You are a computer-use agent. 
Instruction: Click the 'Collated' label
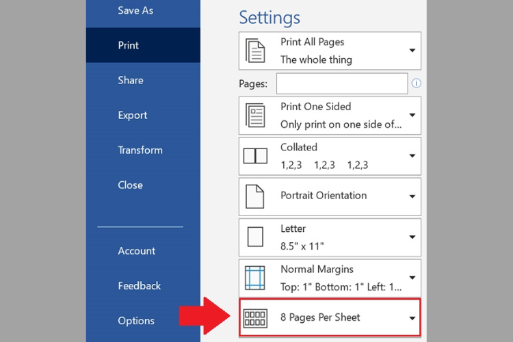tap(299, 147)
